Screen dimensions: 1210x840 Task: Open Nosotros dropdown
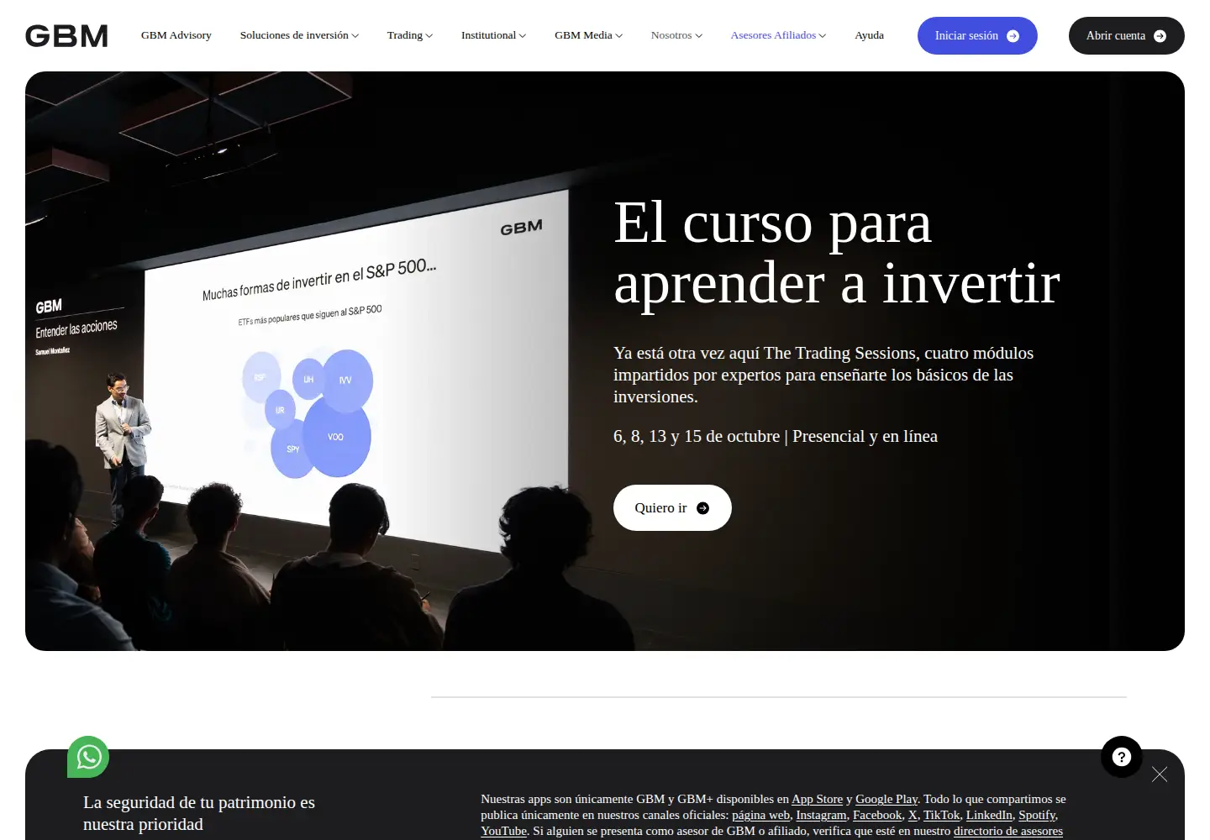click(x=676, y=35)
